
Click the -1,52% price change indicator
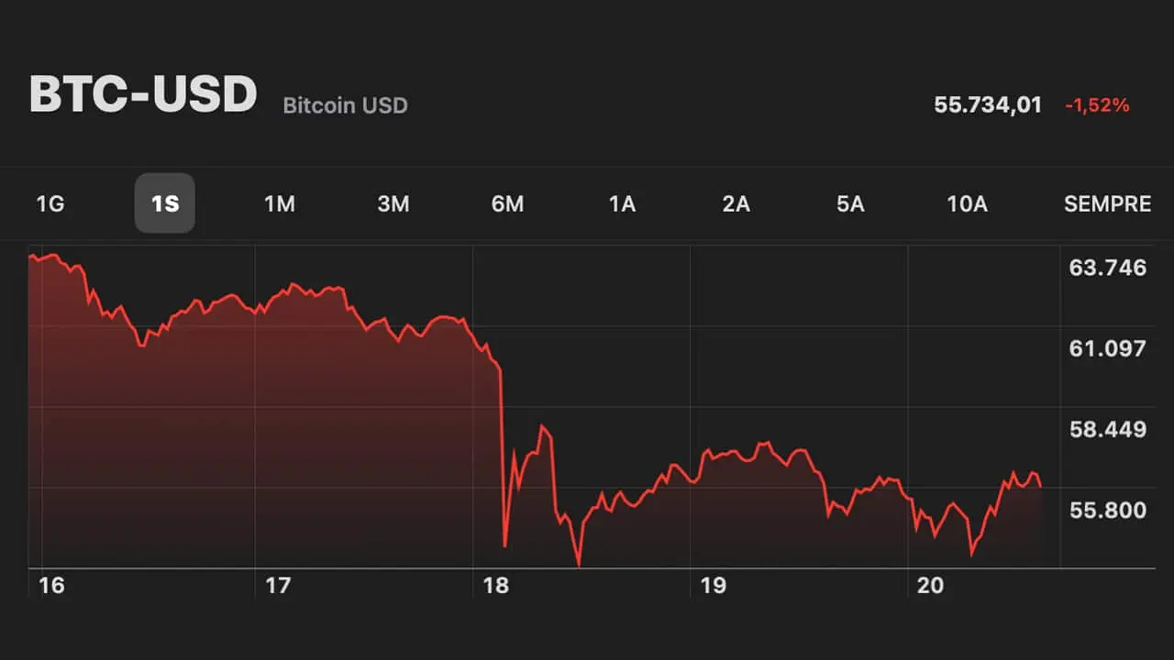[x=1097, y=105]
